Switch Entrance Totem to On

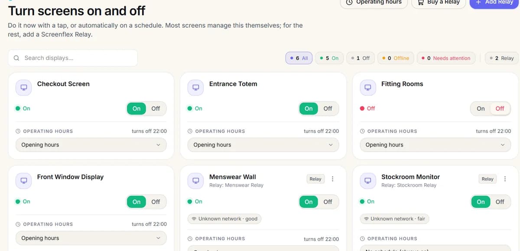point(309,108)
